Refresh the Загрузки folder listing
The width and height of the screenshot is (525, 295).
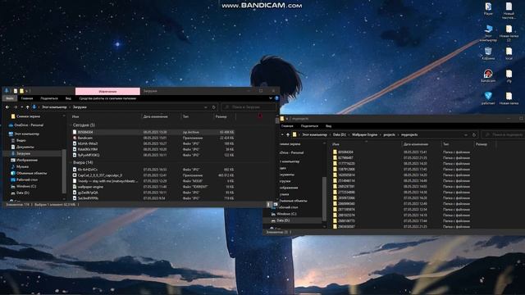(213, 107)
